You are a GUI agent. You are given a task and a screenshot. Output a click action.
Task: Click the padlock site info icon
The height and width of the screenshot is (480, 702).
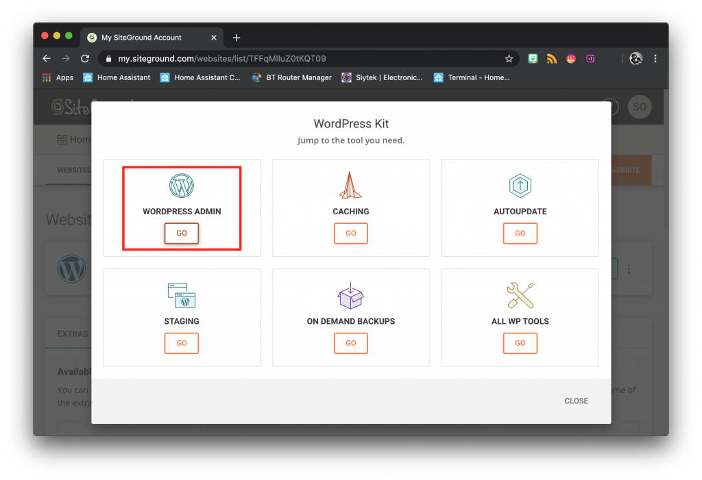click(108, 59)
